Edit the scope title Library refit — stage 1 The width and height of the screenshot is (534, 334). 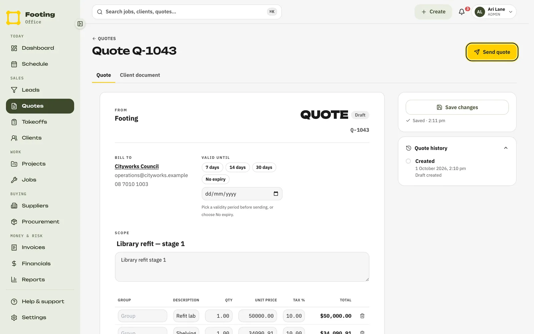point(242,244)
